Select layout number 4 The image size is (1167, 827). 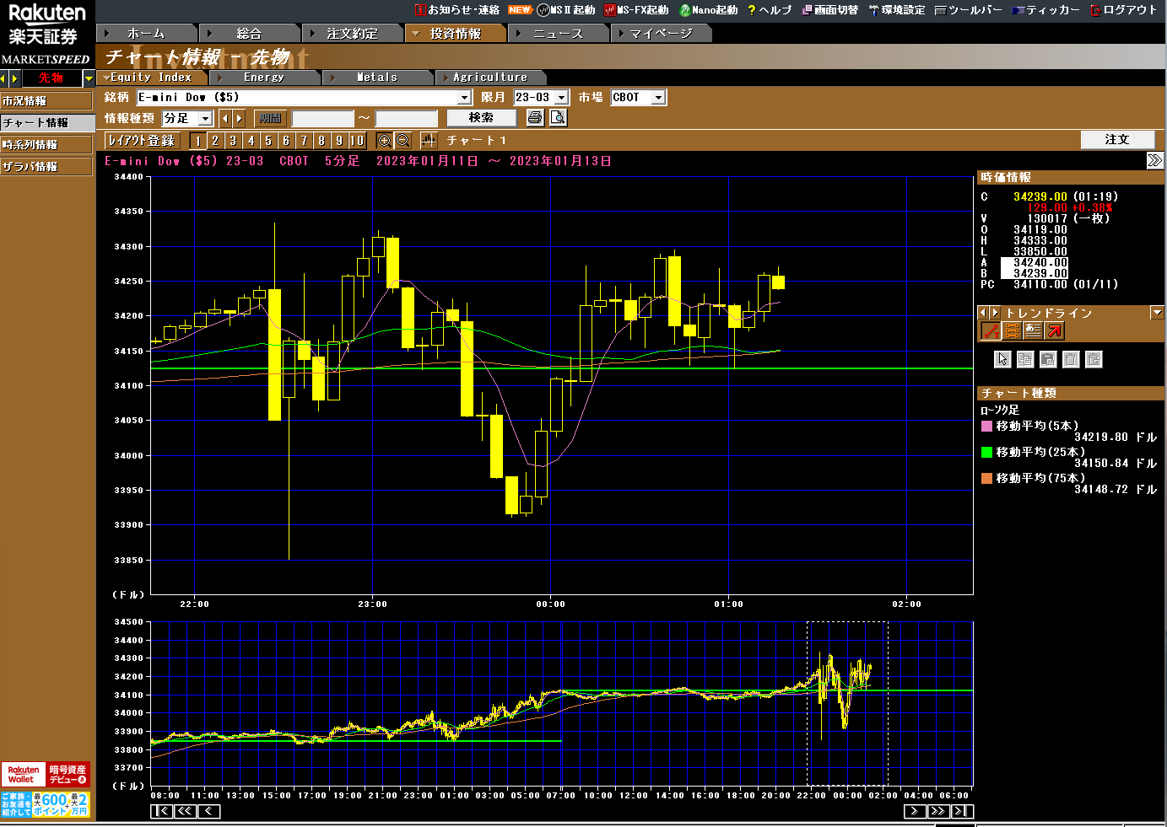251,141
